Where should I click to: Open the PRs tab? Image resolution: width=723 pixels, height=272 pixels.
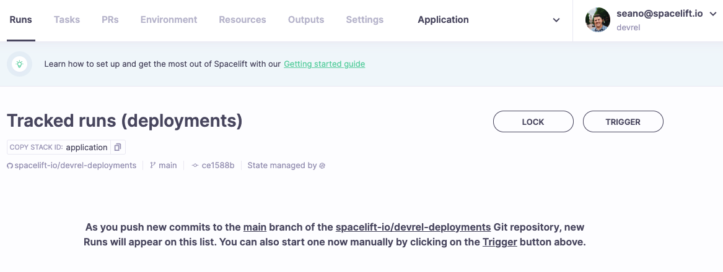point(110,20)
